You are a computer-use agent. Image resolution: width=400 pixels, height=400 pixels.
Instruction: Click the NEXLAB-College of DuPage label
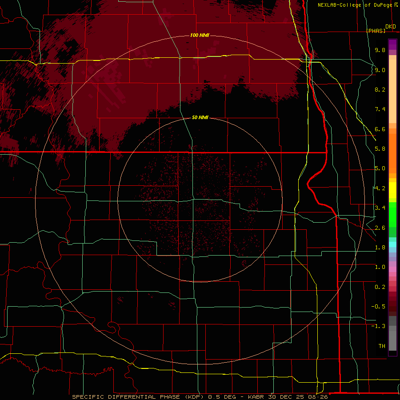tap(355, 5)
